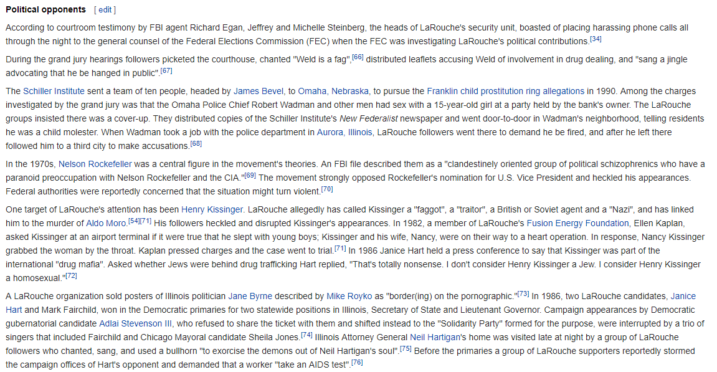Click the Janice Hart link
This screenshot has height=372, width=717.
(x=683, y=296)
